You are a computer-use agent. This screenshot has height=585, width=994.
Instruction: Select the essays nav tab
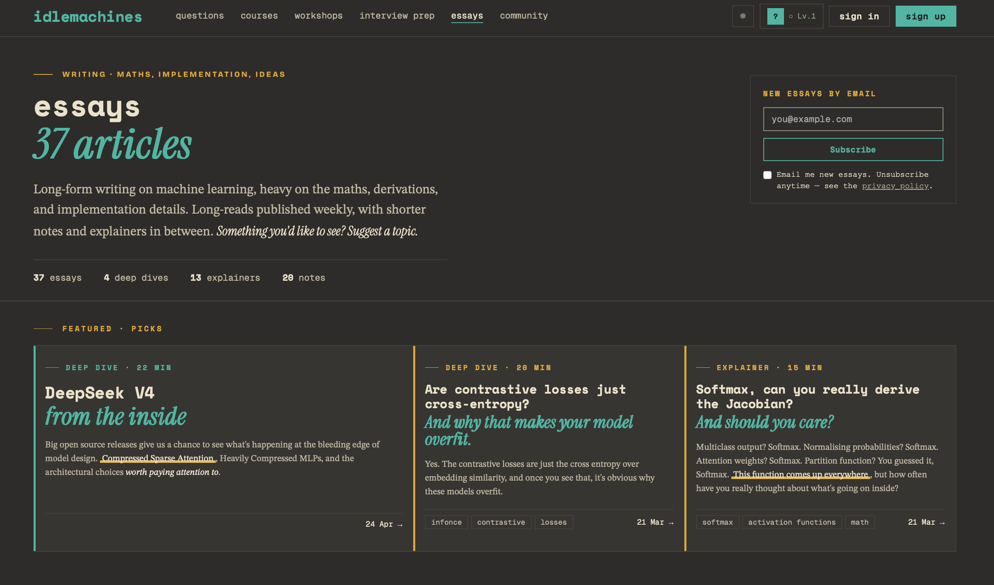(467, 16)
